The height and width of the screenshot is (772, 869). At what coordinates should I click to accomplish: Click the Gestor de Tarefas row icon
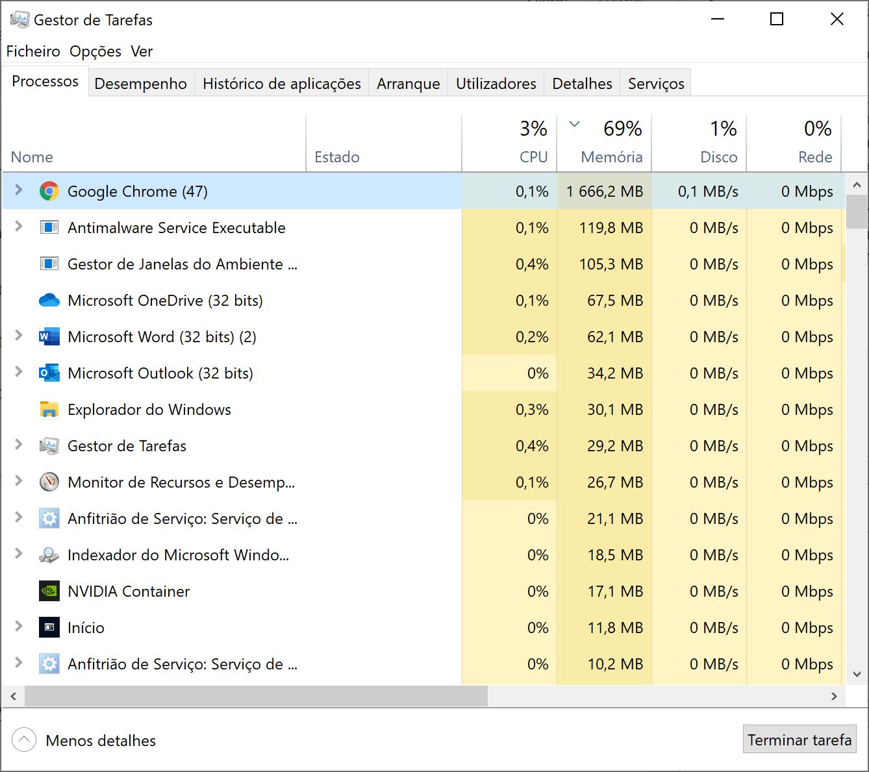tap(49, 446)
